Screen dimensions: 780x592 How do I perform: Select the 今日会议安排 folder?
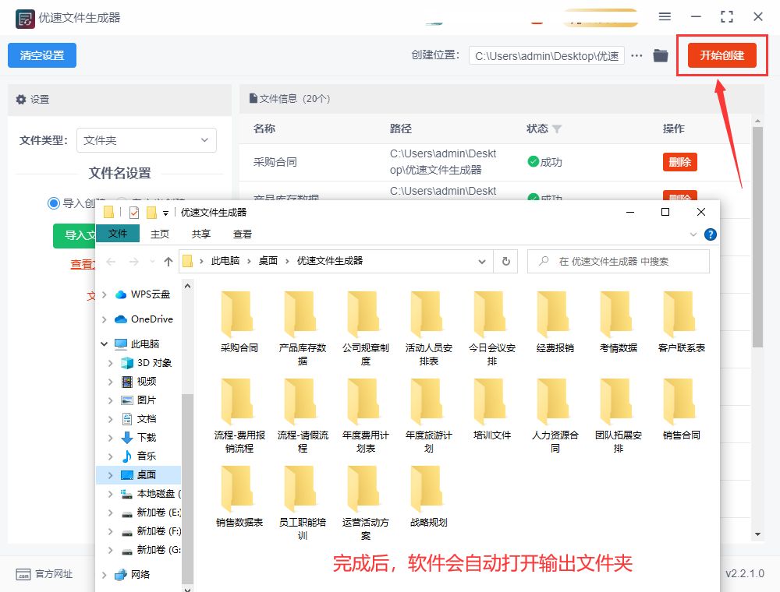click(492, 328)
